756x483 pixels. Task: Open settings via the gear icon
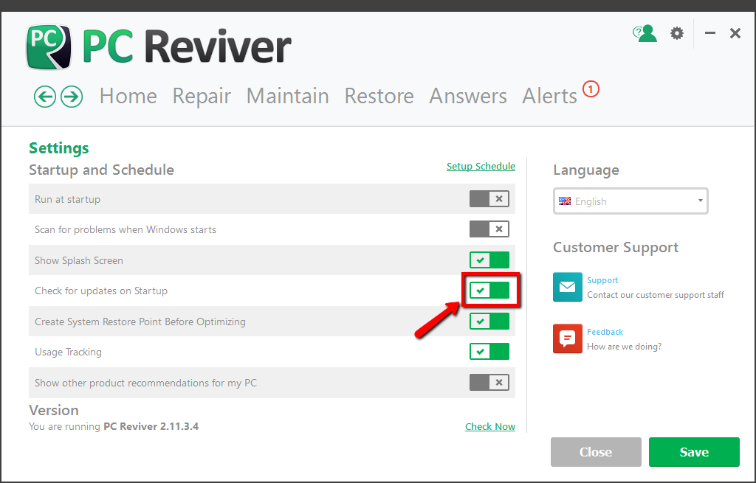click(677, 33)
